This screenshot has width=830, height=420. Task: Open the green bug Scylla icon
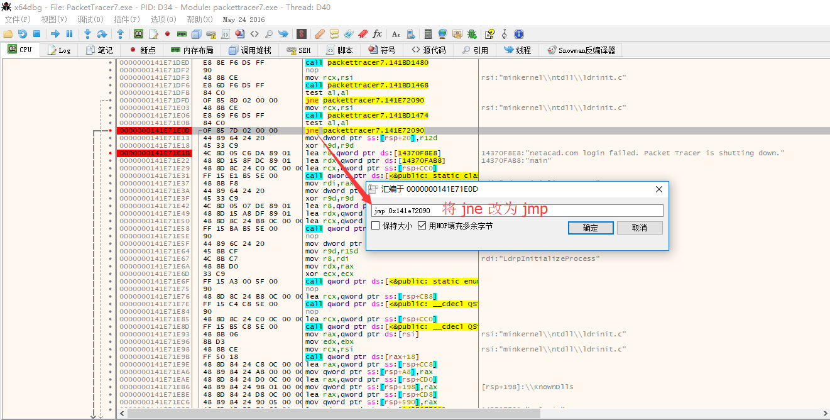coord(471,34)
